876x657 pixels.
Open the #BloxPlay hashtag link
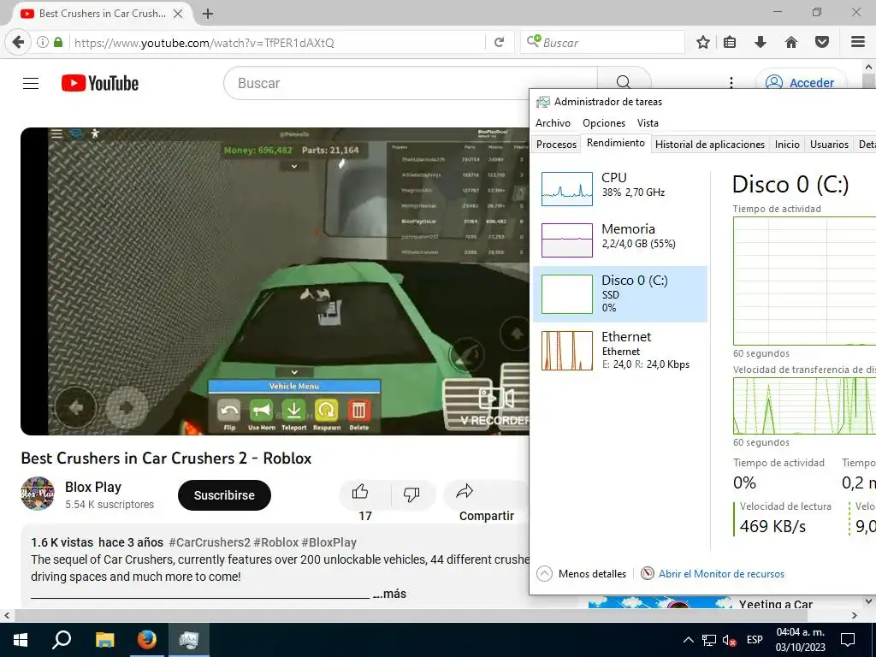(x=329, y=542)
